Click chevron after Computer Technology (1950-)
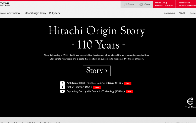The image size is (196, 123). click(x=124, y=91)
